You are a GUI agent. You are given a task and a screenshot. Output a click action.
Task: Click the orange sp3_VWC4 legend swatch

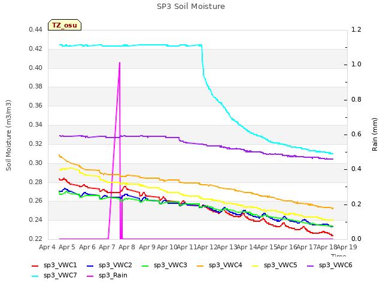200,265
